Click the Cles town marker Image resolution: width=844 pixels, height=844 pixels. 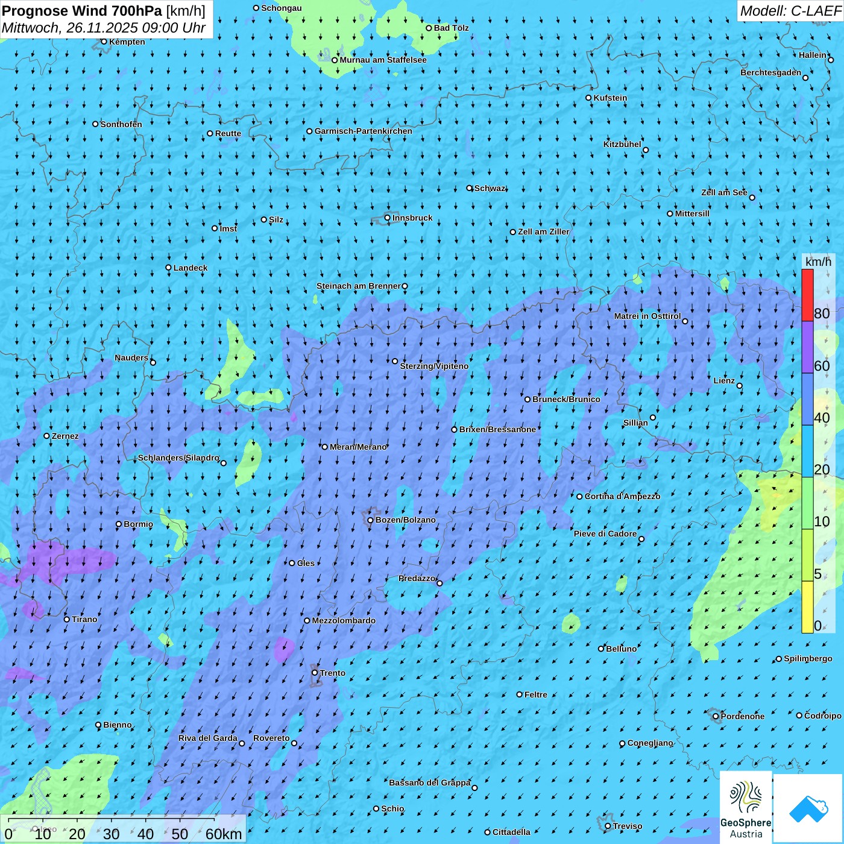pos(292,563)
